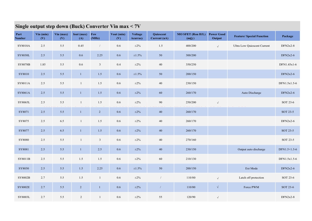Click part number SY8081
Image resolution: width=312 pixels, height=221 pixels.
(24, 149)
